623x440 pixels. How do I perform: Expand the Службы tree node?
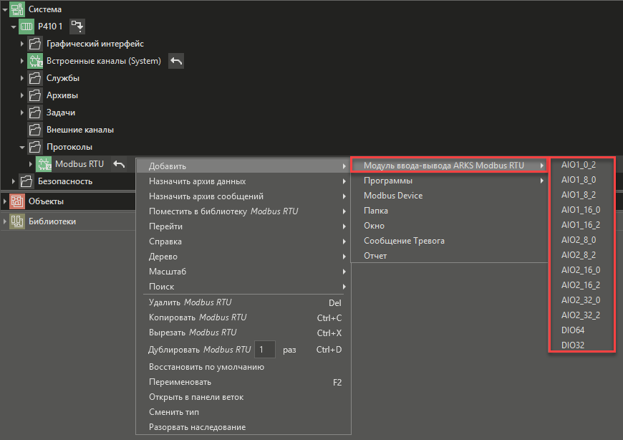pos(22,78)
